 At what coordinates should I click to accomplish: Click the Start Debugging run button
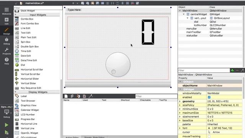coord(7,133)
